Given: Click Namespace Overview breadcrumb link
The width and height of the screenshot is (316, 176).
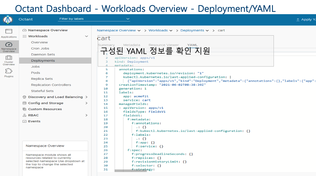Looking at the screenshot, I should [116, 30].
